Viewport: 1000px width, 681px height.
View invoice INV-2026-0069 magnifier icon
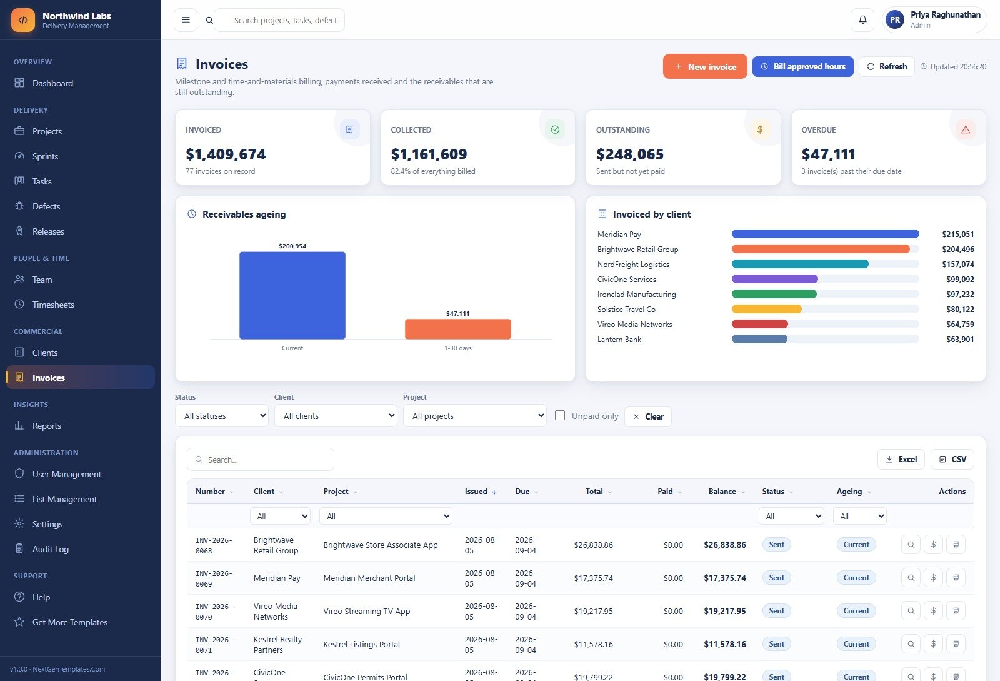coord(911,578)
